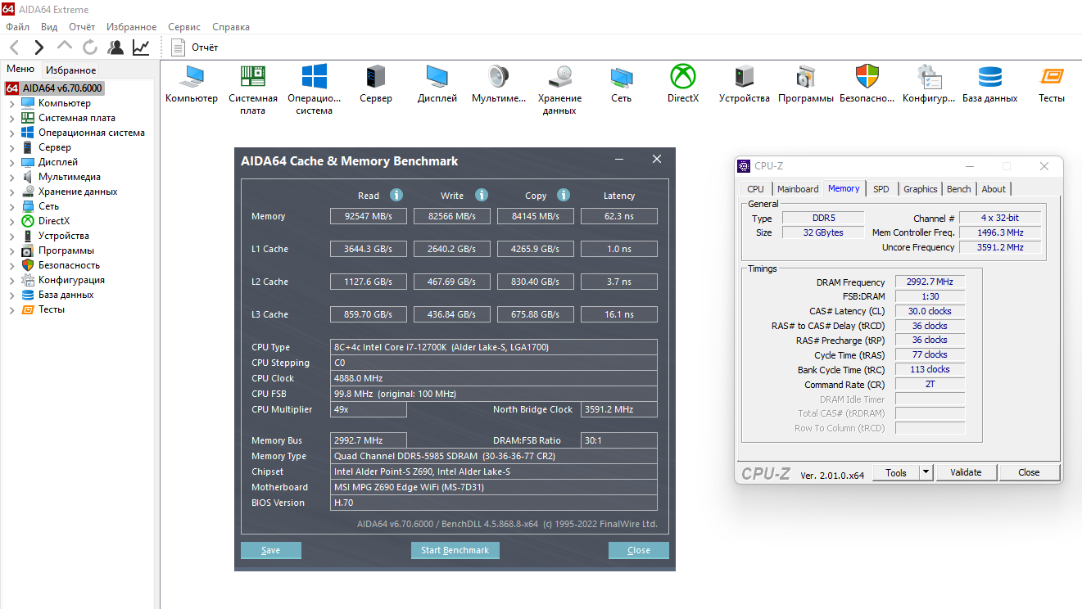Open the Конфигурация icon in main pane

(x=929, y=77)
